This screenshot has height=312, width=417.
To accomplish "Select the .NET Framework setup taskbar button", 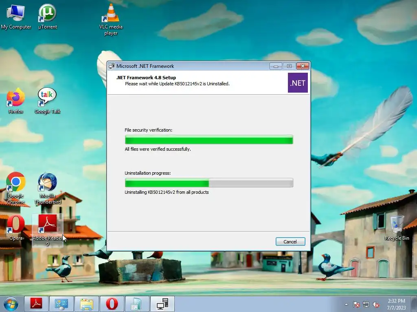I will pos(162,304).
